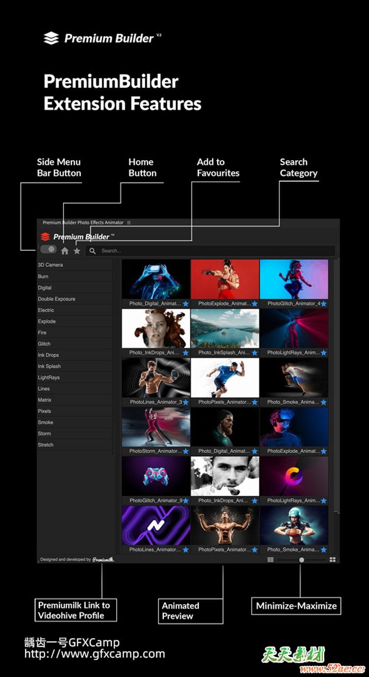Select the PhotoExplode red boxer thumbnail

click(x=225, y=279)
